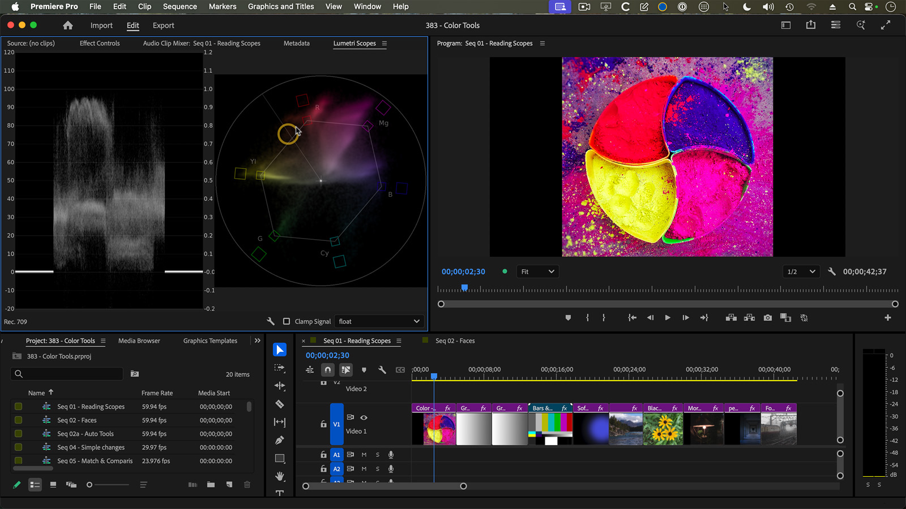Click New Item in Project panel
Image resolution: width=906 pixels, height=509 pixels.
click(x=229, y=485)
